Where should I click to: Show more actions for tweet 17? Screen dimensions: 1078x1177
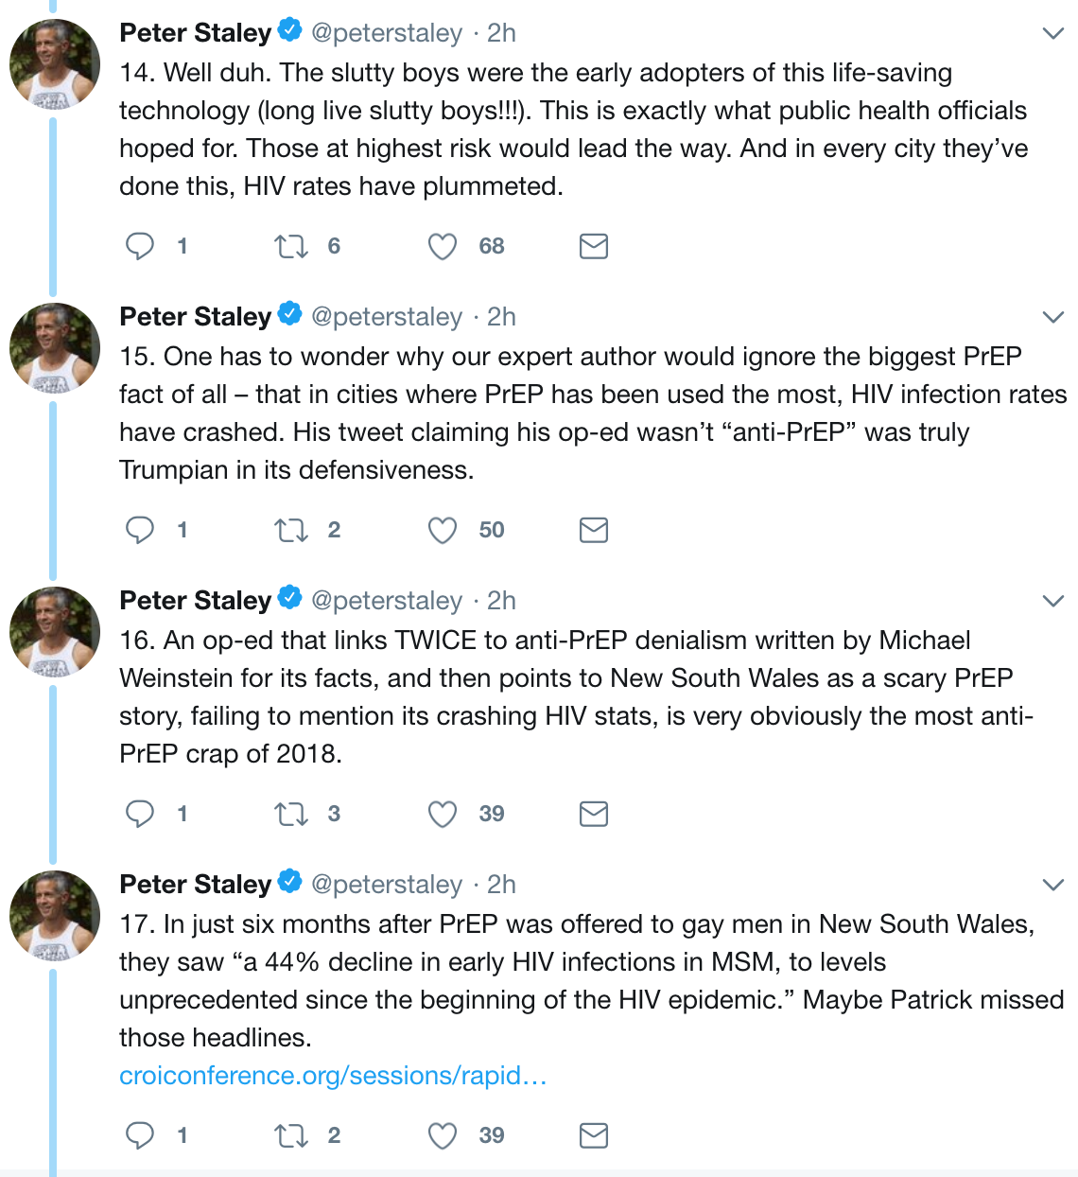click(1052, 885)
